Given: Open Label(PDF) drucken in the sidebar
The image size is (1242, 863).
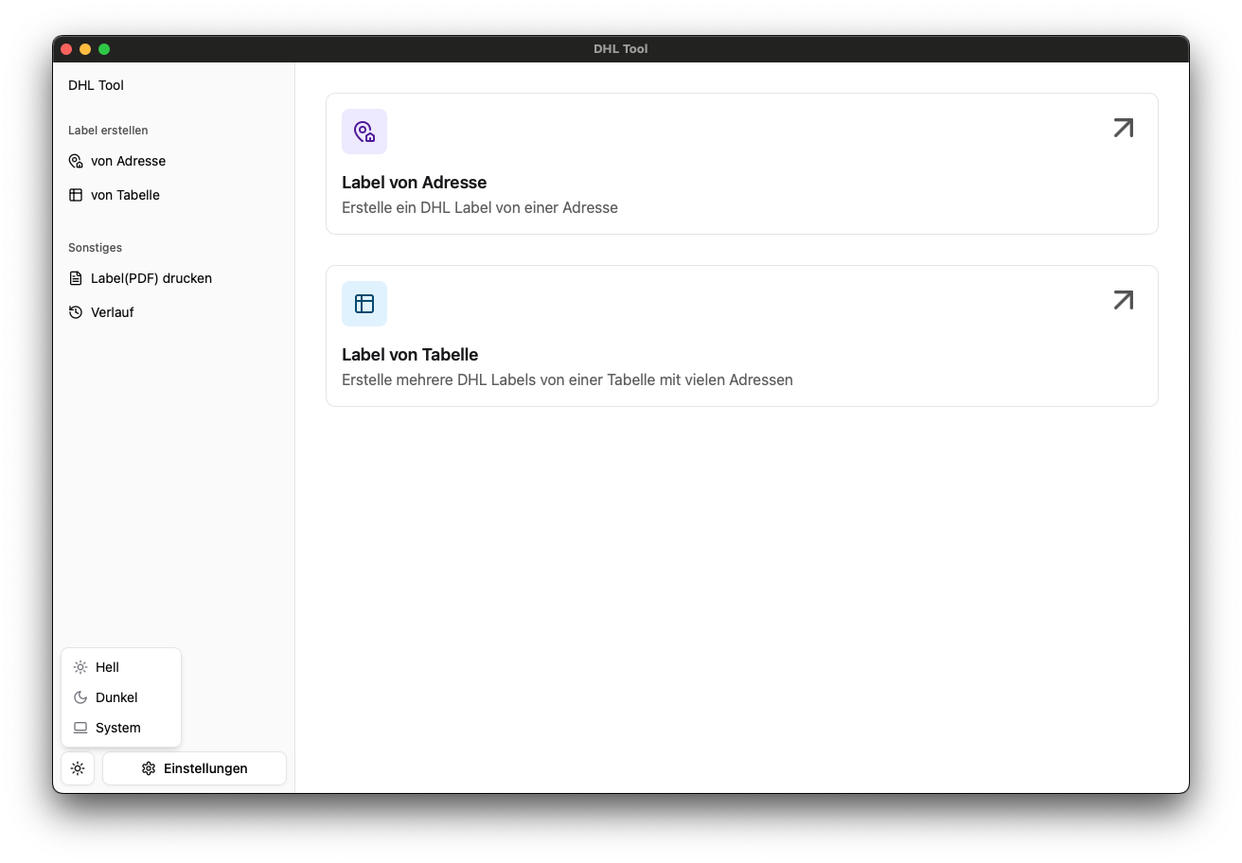Looking at the screenshot, I should click(174, 278).
